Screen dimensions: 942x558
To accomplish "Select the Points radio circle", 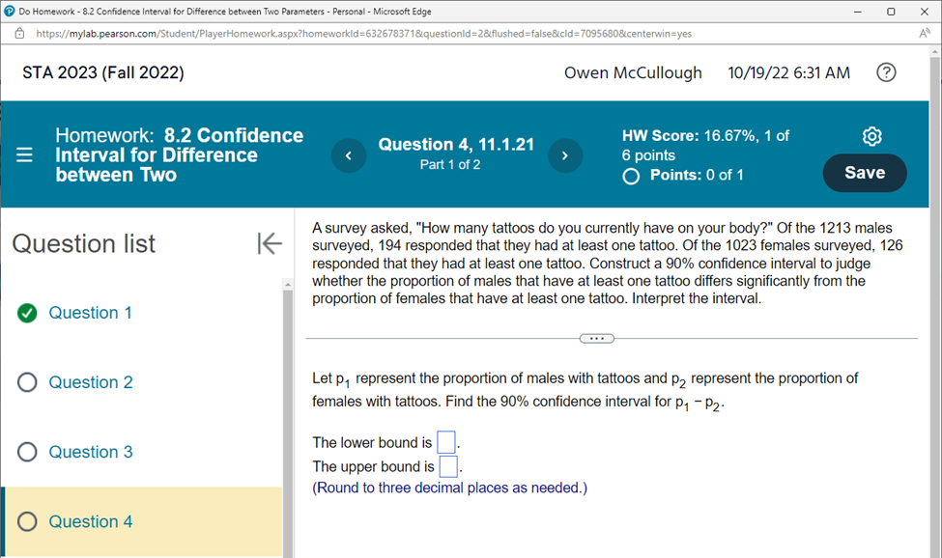I will (x=630, y=176).
